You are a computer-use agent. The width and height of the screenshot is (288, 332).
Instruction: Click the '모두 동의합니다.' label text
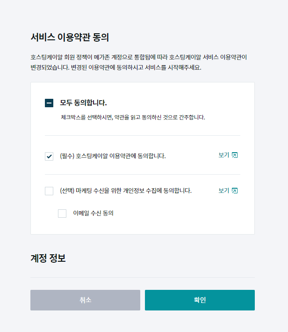(83, 103)
